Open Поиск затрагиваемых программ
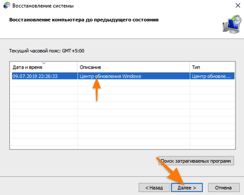244x195 pixels. pos(196,161)
